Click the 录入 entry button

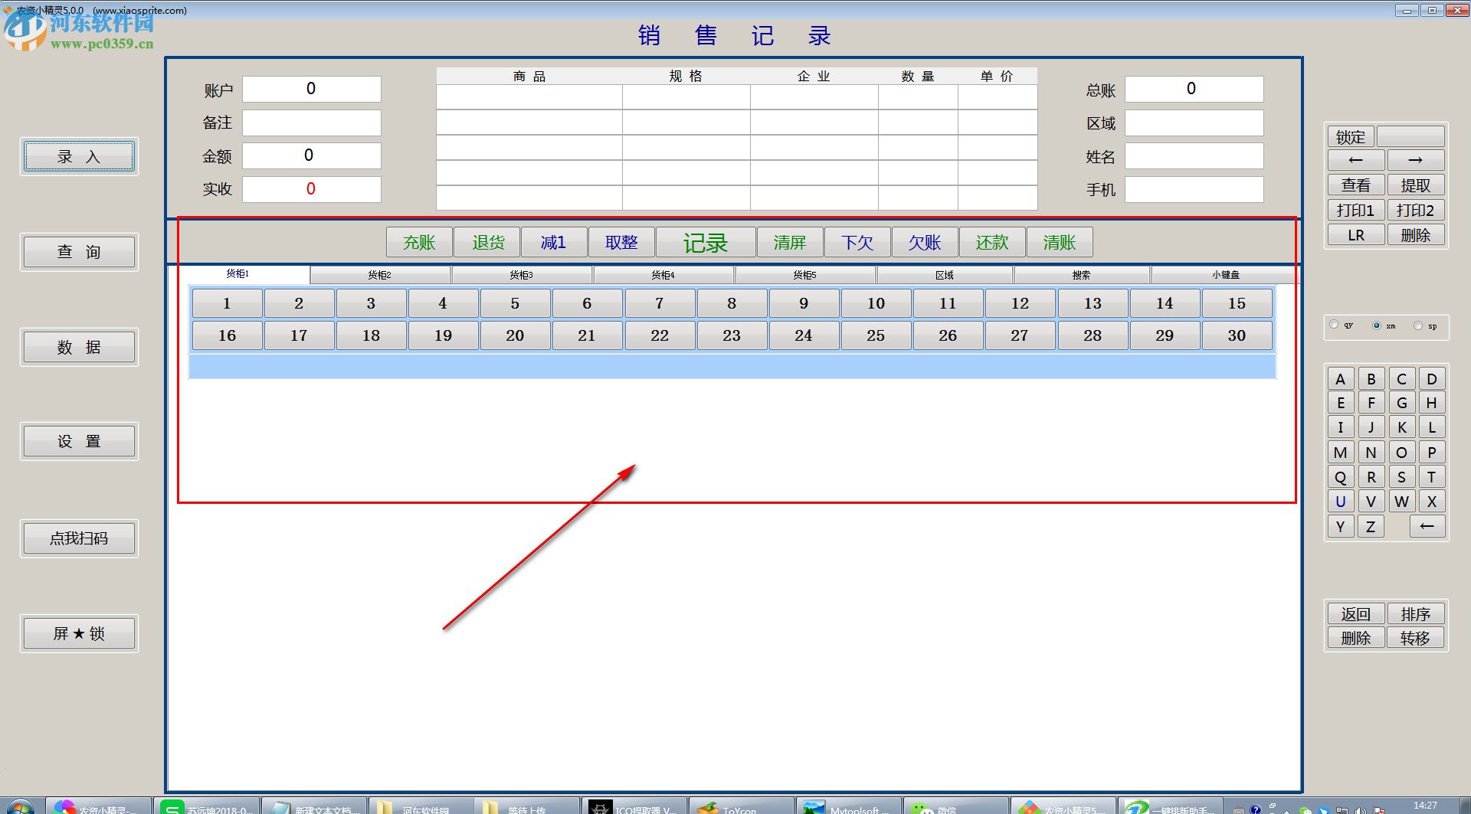click(79, 157)
